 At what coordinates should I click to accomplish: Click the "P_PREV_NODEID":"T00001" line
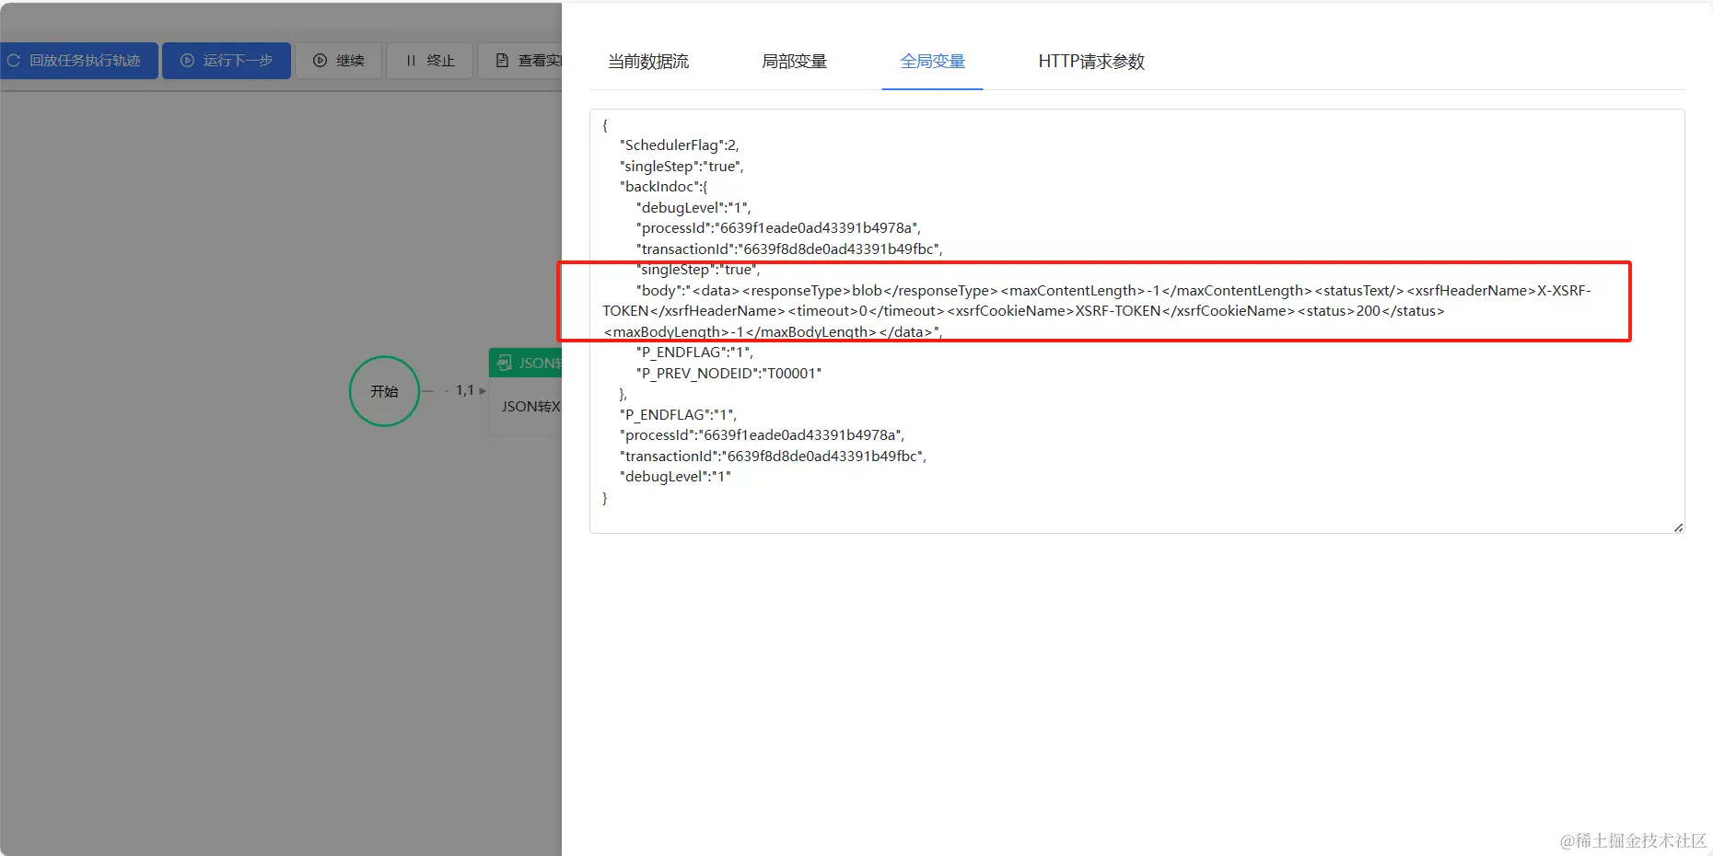[x=728, y=373]
